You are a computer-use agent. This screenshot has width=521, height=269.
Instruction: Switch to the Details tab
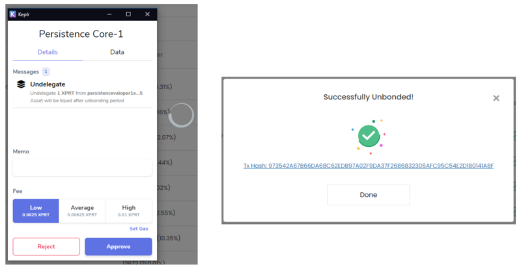(x=48, y=52)
